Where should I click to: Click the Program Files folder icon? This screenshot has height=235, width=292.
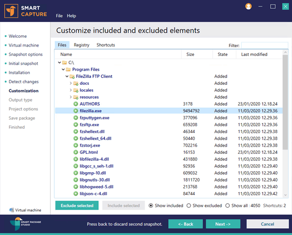68,70
